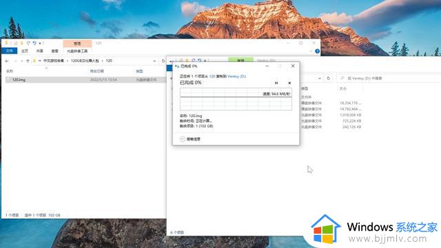Click the first breadcrumb folder segment

(x=54, y=61)
